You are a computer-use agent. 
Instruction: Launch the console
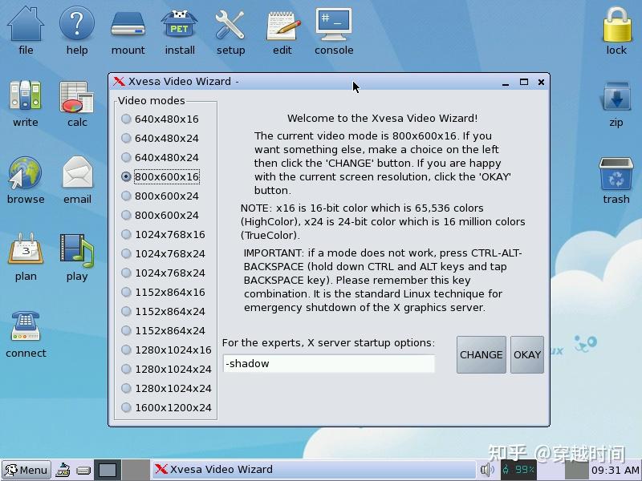point(334,26)
